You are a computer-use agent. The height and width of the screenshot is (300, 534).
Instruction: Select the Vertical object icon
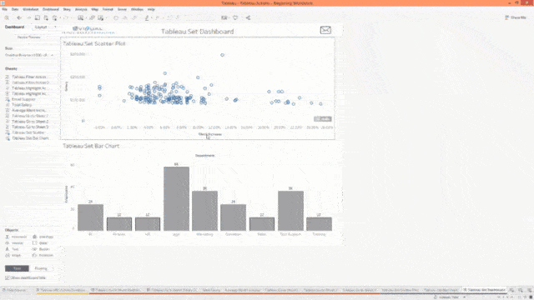point(8,242)
